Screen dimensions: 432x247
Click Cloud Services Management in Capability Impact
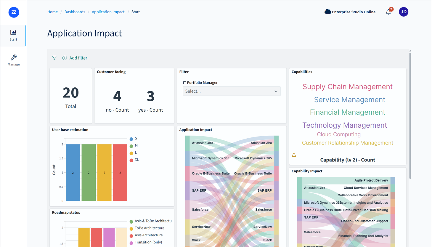click(366, 188)
